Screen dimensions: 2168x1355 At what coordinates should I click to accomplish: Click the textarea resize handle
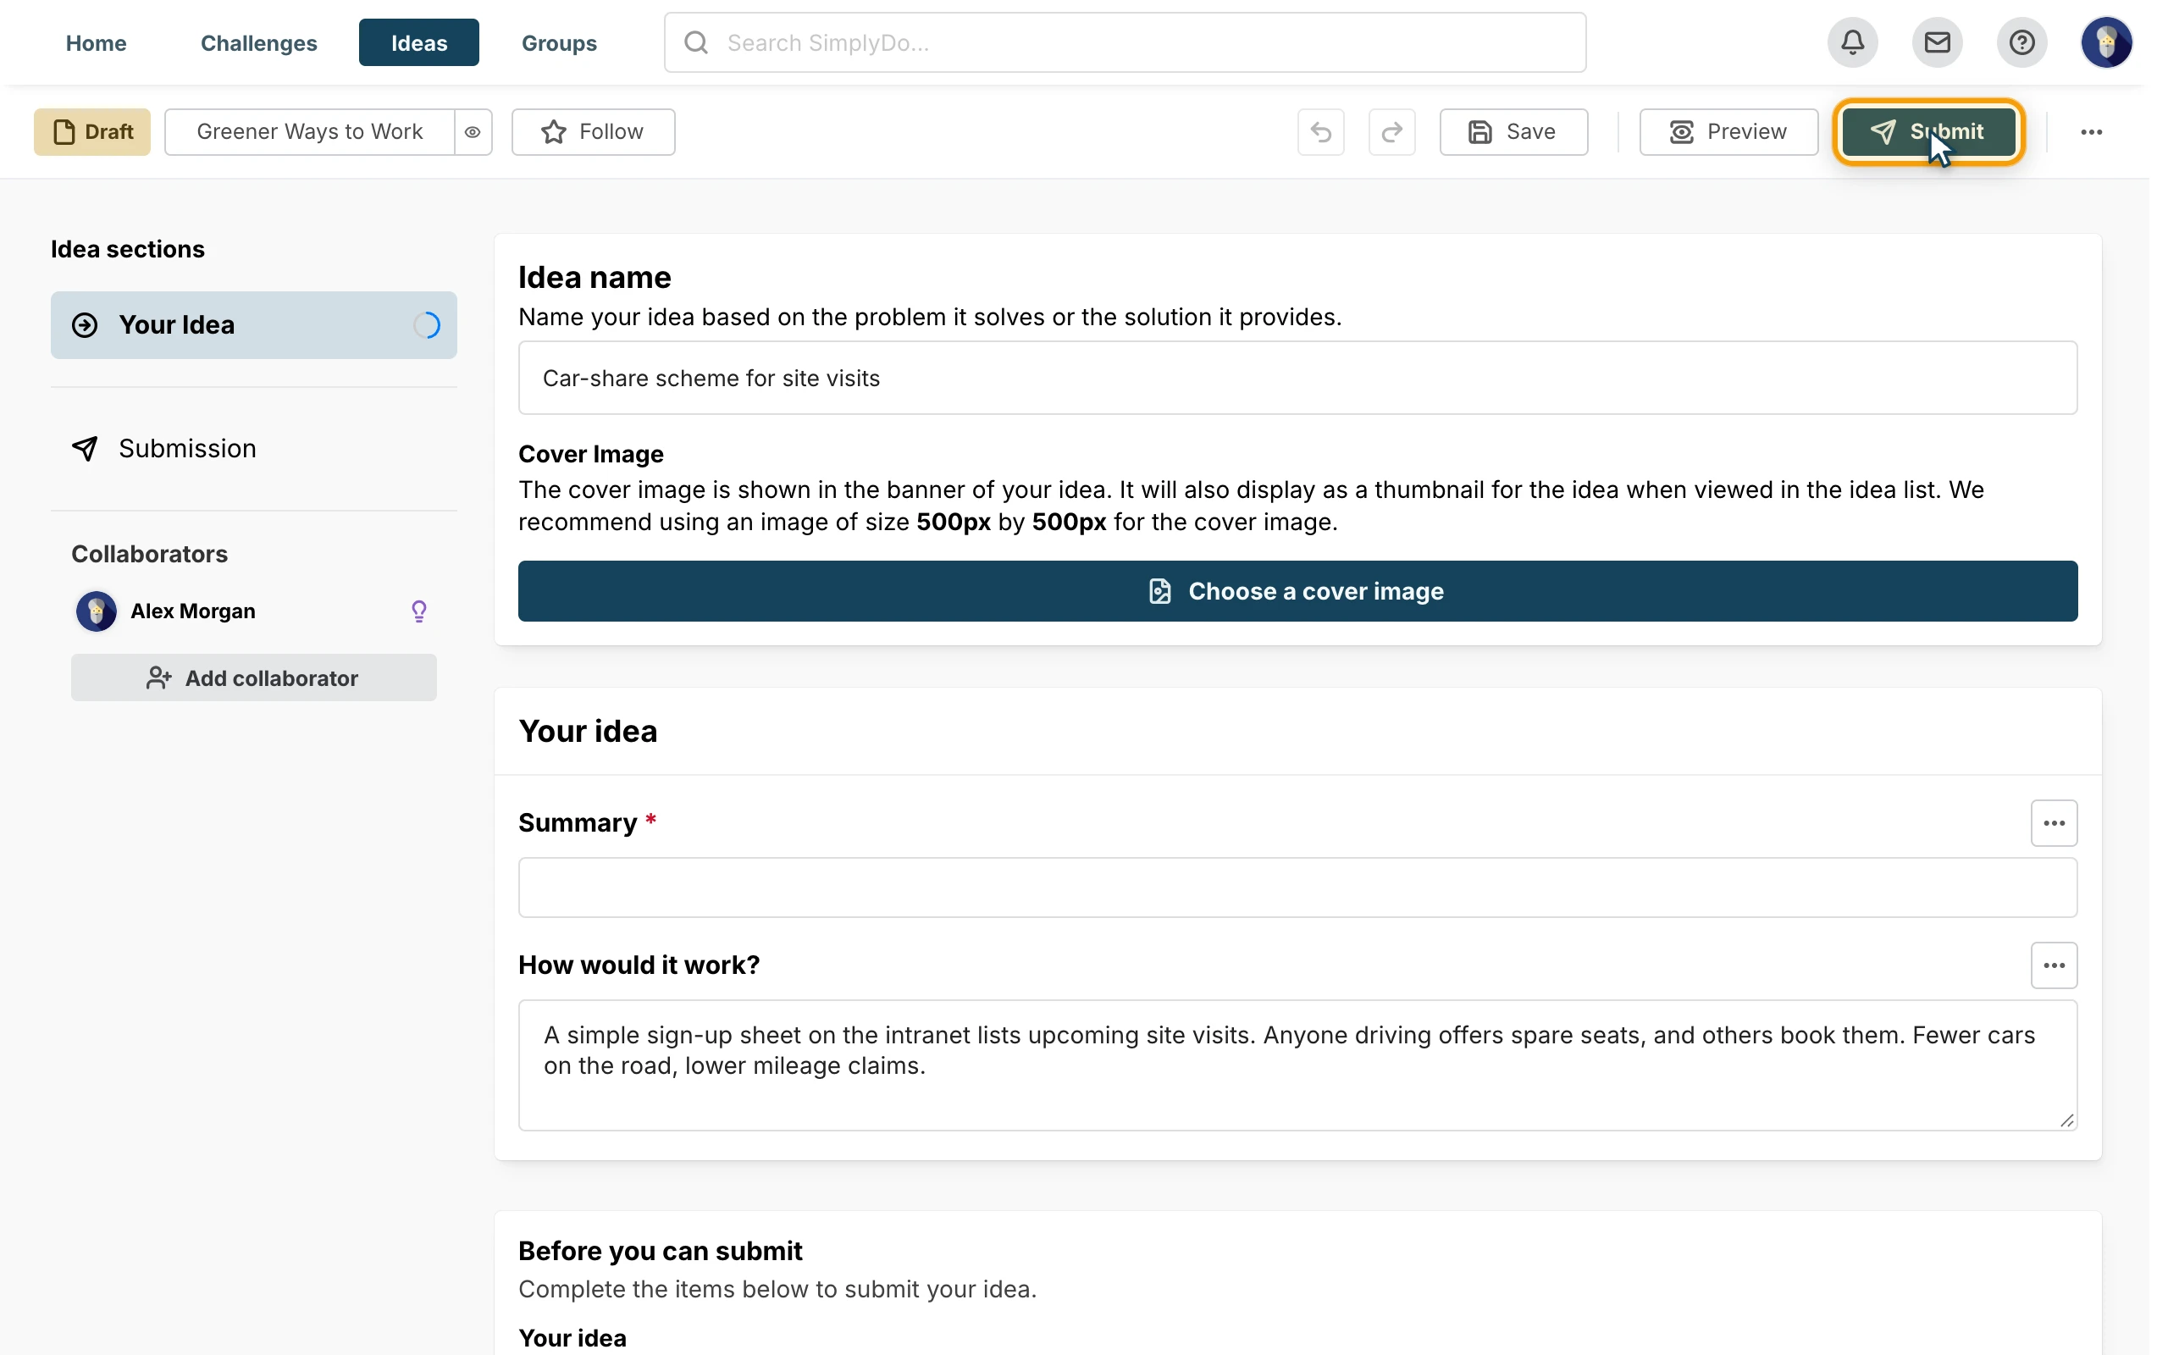point(2066,1120)
